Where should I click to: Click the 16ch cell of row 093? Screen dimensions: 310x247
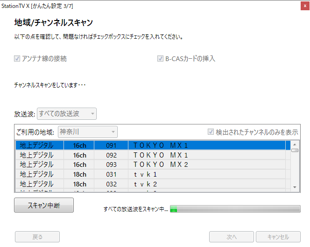click(79, 165)
